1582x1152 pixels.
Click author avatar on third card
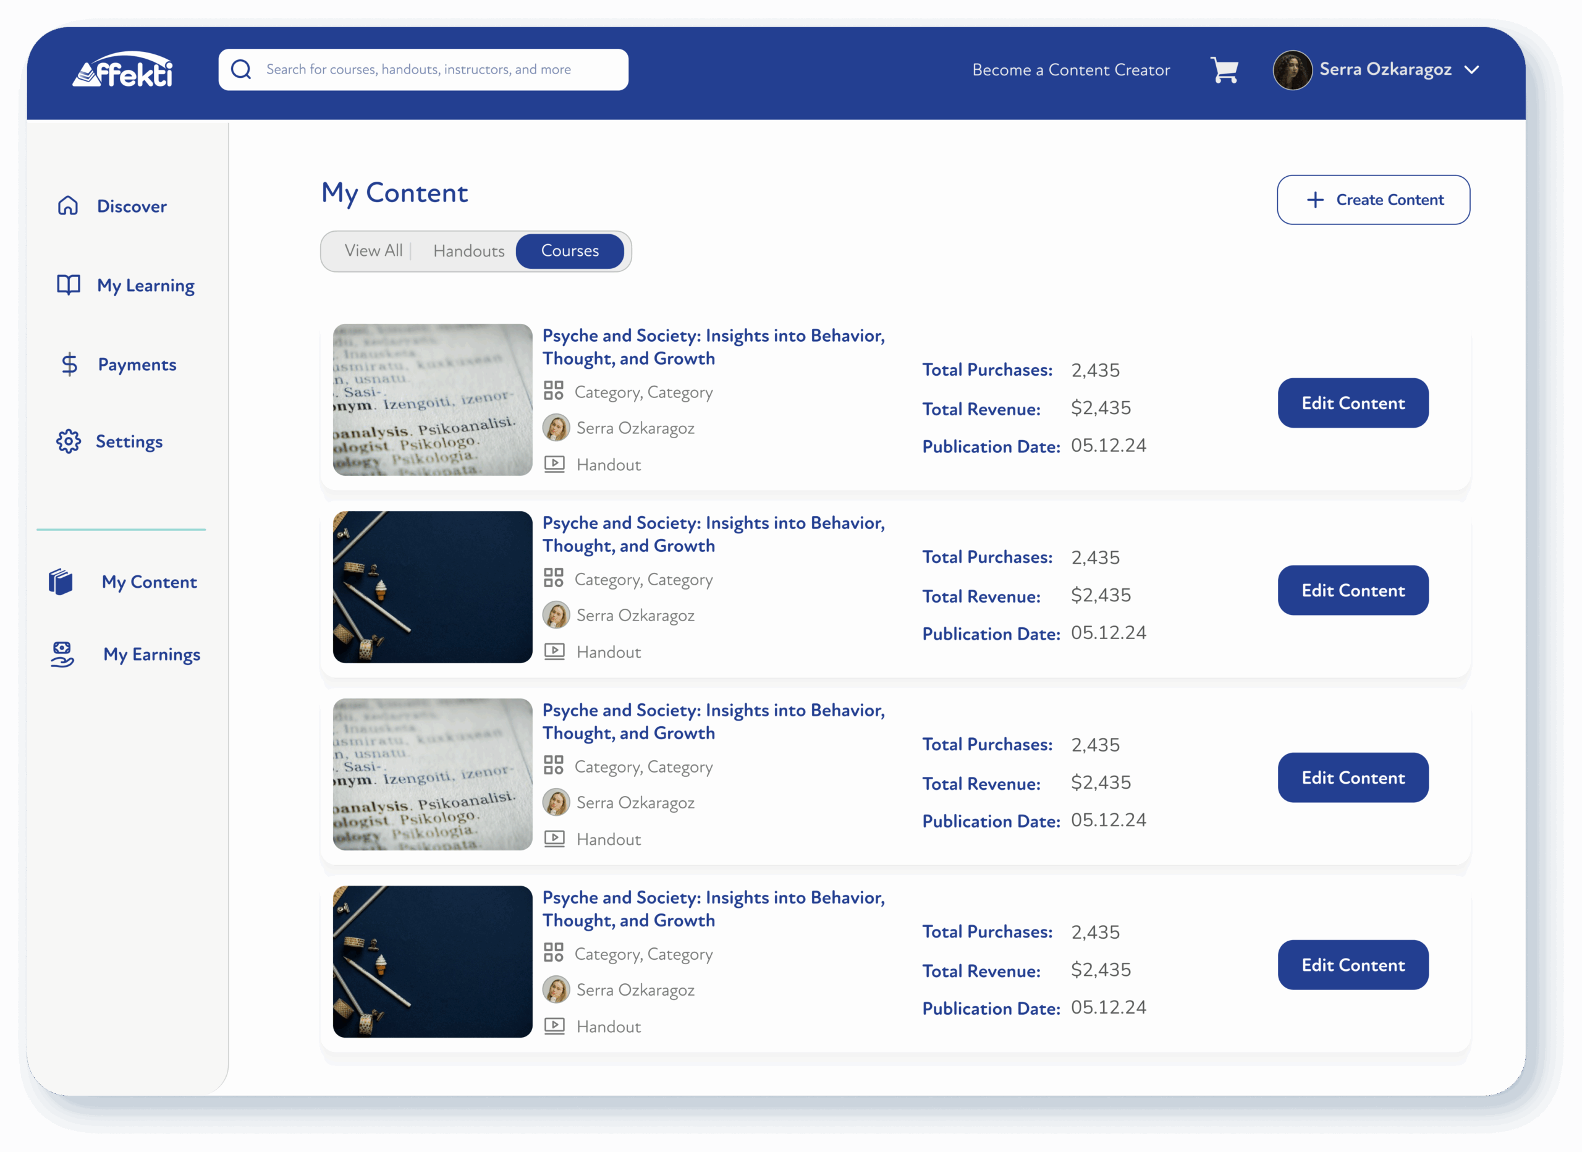pyautogui.click(x=556, y=802)
